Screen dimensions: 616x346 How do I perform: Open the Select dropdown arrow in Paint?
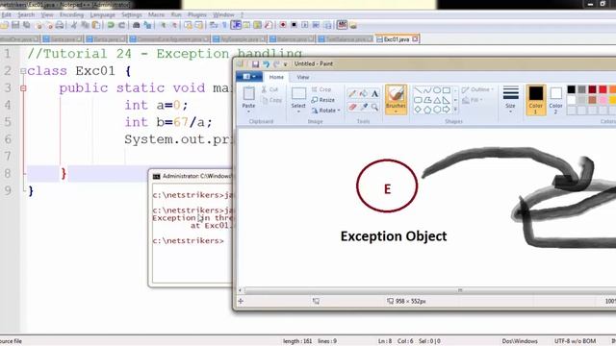pos(298,111)
